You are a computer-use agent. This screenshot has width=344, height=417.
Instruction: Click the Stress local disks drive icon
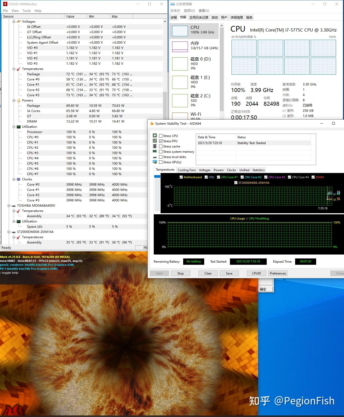click(x=155, y=157)
